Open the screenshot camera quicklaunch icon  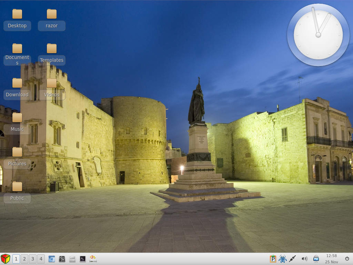(62, 259)
